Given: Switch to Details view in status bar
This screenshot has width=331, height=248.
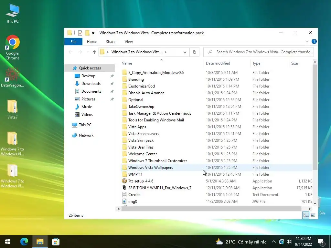Looking at the screenshot, I should [x=306, y=215].
